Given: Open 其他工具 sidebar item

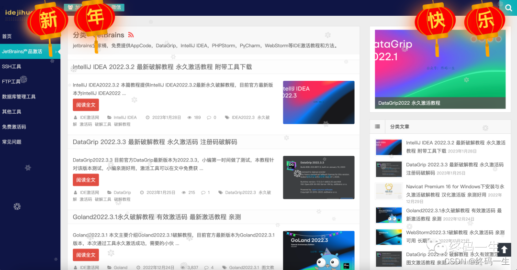Looking at the screenshot, I should click(x=11, y=112).
